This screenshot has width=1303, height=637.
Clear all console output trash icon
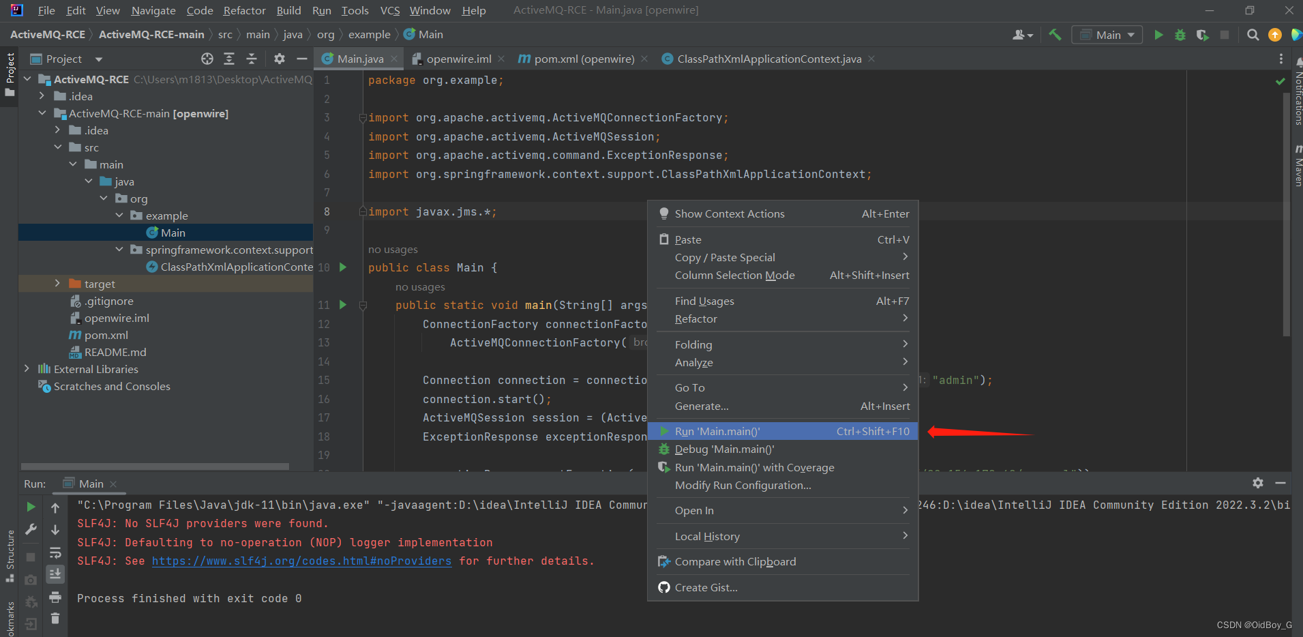click(55, 619)
